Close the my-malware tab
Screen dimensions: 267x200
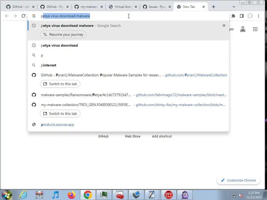point(102,7)
